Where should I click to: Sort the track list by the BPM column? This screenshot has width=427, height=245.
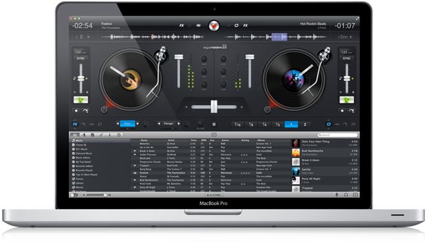[204, 140]
